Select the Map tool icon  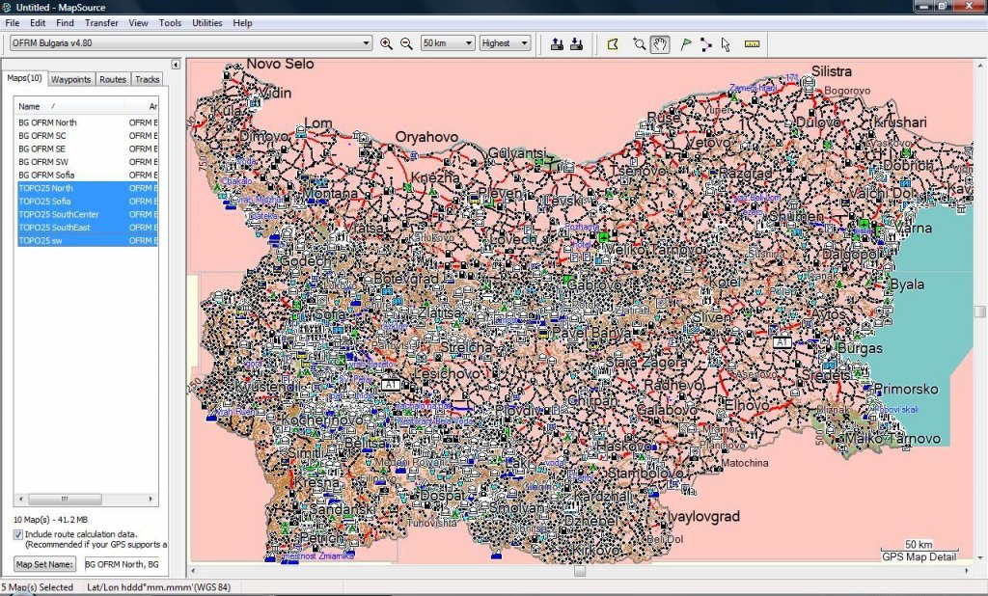(612, 43)
